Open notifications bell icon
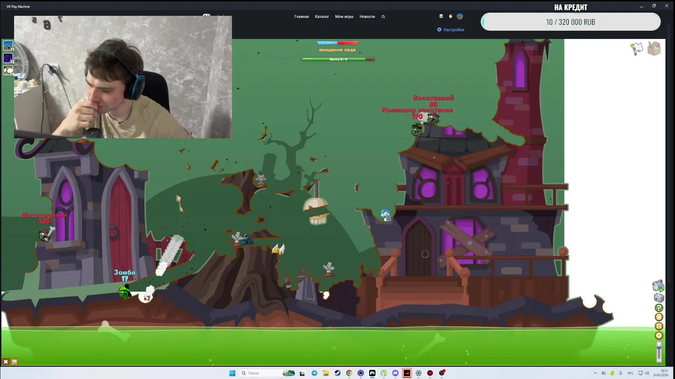 click(450, 16)
